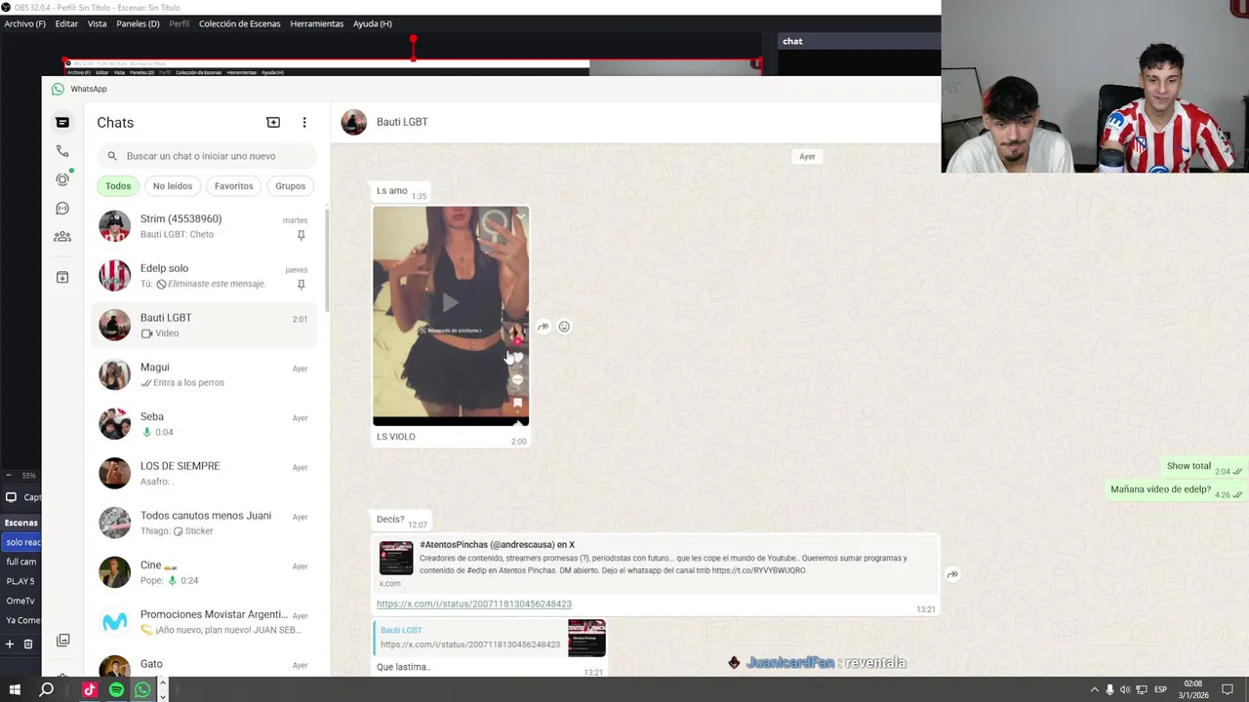This screenshot has height=702, width=1249.
Task: Select the No leídos chat filter
Action: (173, 186)
